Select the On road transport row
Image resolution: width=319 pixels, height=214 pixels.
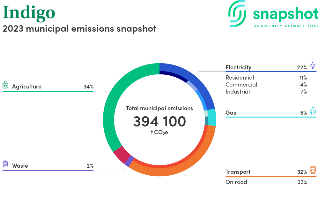(266, 182)
